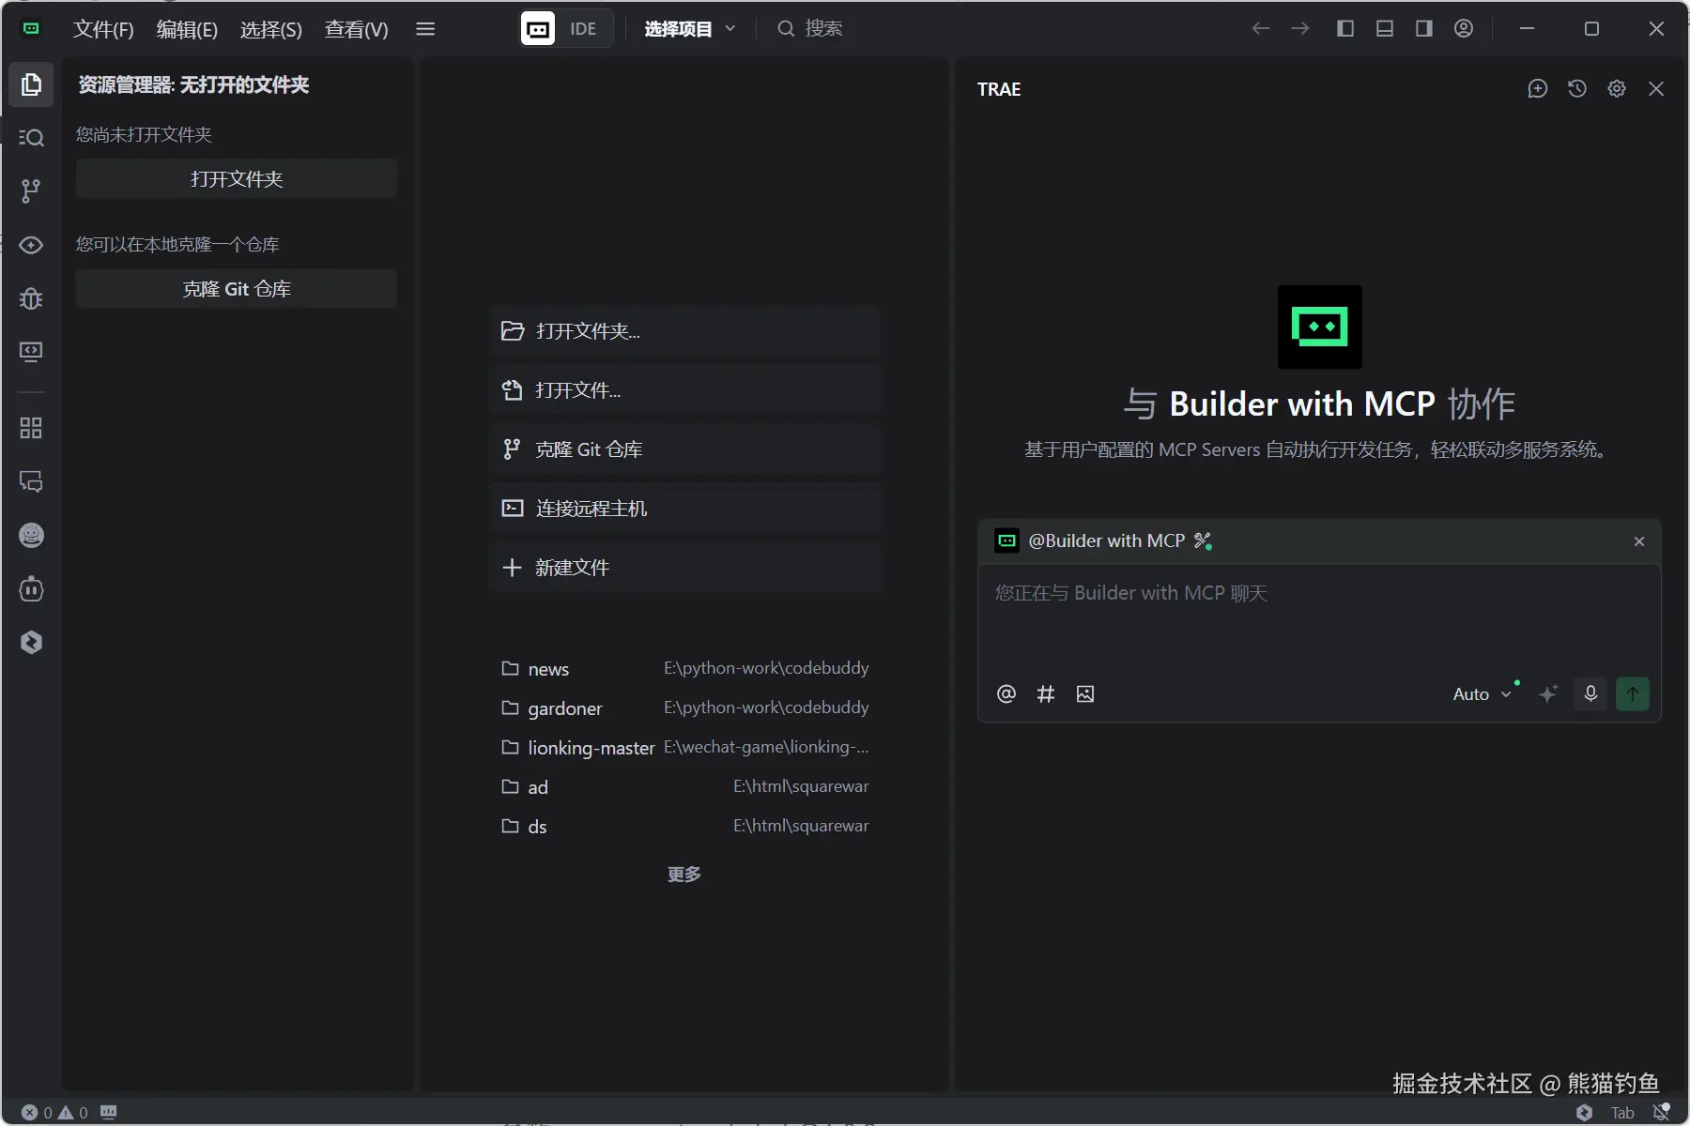Screen dimensions: 1690x1126
Task: Start voice input with microphone button
Action: click(1590, 693)
